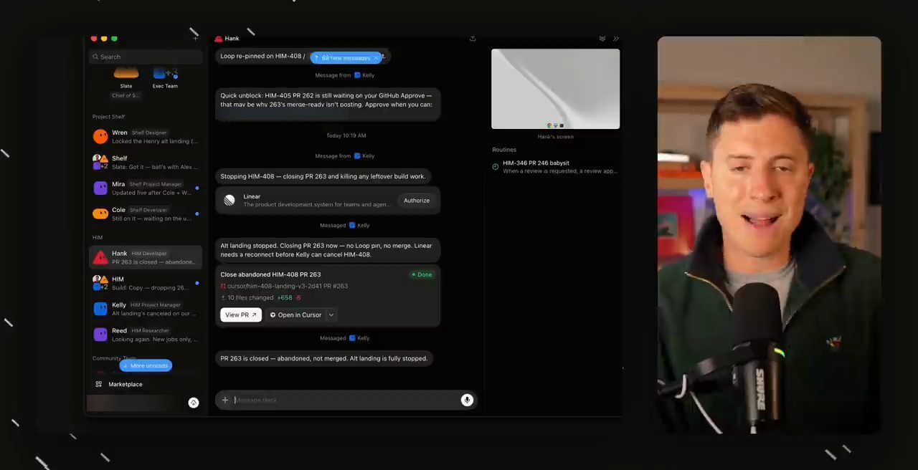Viewport: 918px width, 470px height.
Task: Click the plus icon above the sidebar search
Action: pos(195,39)
